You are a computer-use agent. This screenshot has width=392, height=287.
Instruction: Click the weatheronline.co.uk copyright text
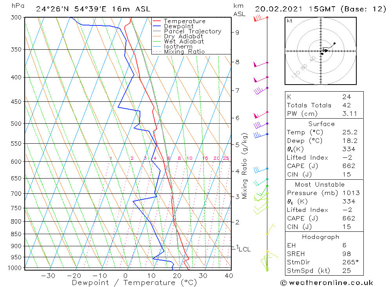[x=327, y=283]
